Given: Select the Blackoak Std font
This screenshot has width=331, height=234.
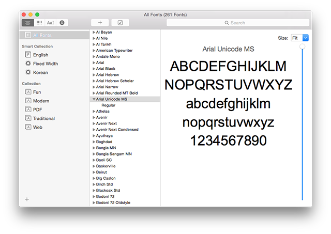Looking at the screenshot, I should [x=125, y=191].
